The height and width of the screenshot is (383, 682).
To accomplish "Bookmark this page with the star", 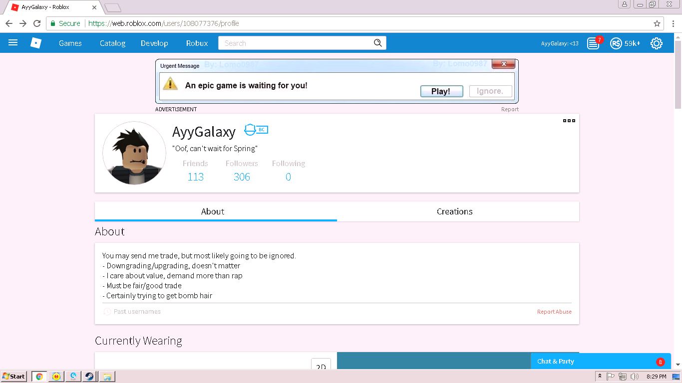I will [x=657, y=23].
